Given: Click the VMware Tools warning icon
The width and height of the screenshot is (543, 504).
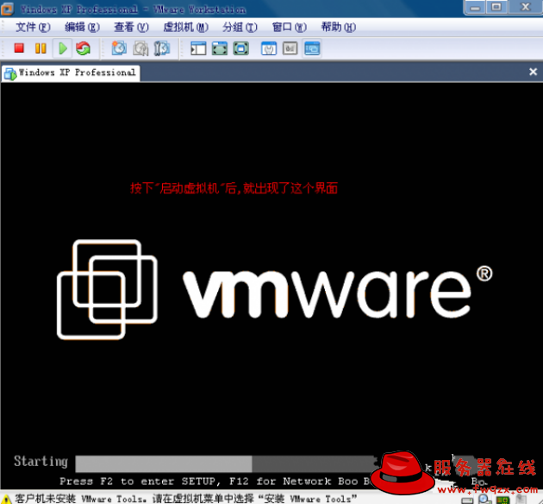Looking at the screenshot, I should (6, 500).
